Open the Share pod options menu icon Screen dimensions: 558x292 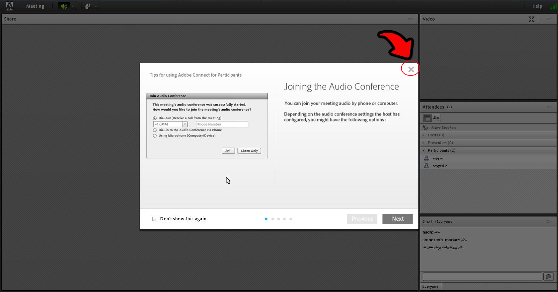coord(410,19)
